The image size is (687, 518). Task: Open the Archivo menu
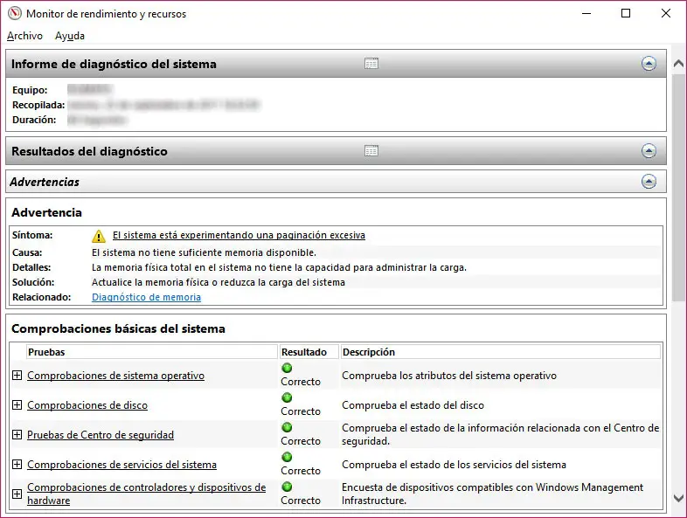point(24,36)
